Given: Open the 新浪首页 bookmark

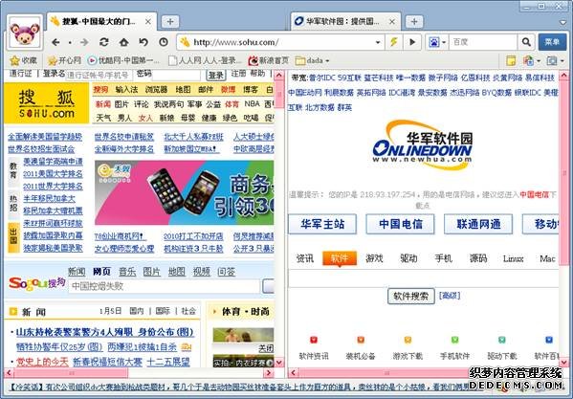Looking at the screenshot, I should point(269,60).
